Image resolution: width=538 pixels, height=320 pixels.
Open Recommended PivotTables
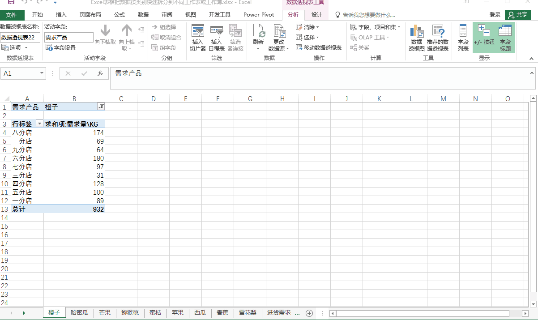(437, 38)
